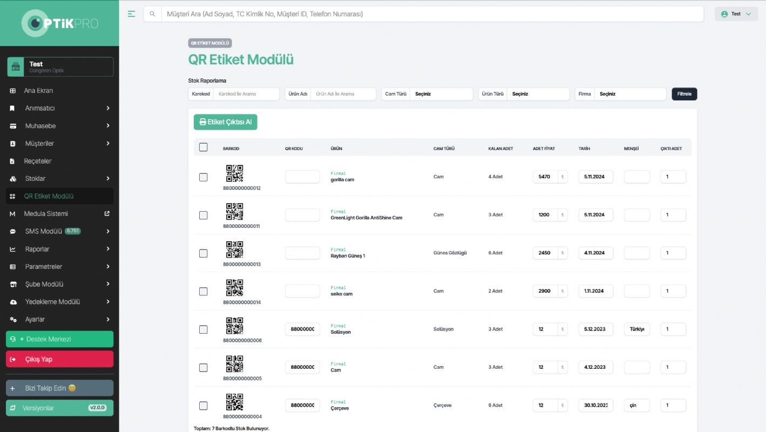Expand the Stoklar submenu chevron
This screenshot has height=432, width=766.
click(108, 179)
